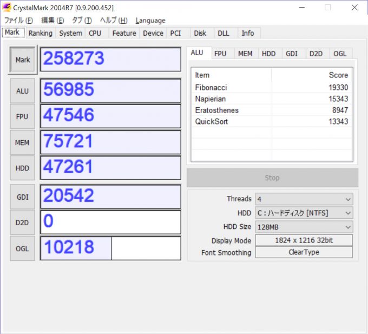The image size is (368, 334).
Task: Open the ファイル (F) menu
Action: coord(18,21)
